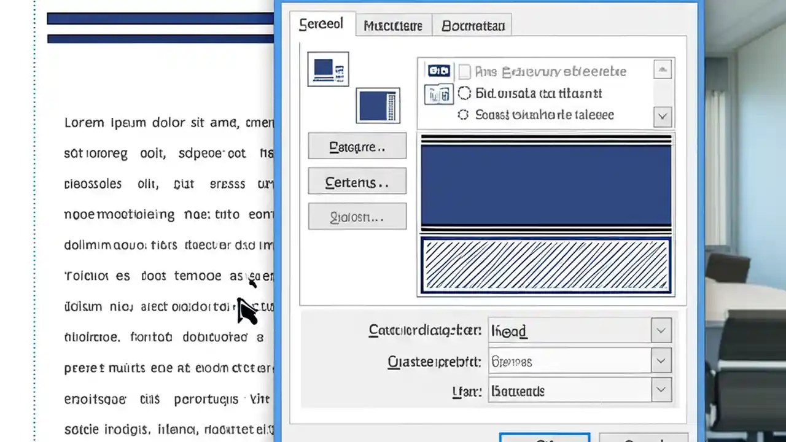Select the first radio option in the list

coord(464,93)
